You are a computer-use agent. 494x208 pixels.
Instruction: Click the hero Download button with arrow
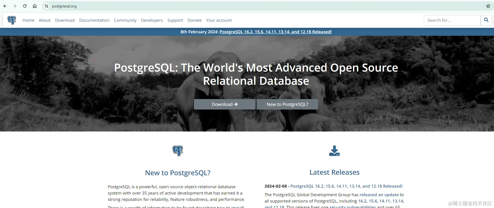225,104
